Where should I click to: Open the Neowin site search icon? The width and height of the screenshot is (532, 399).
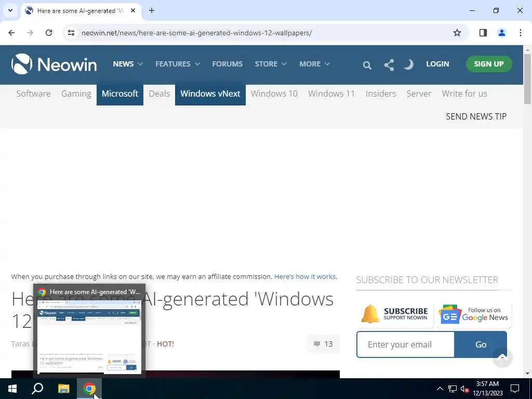pyautogui.click(x=367, y=65)
